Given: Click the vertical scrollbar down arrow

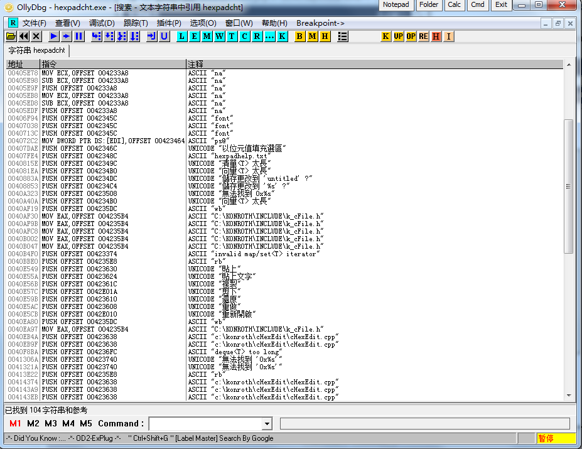Looking at the screenshot, I should click(569, 396).
